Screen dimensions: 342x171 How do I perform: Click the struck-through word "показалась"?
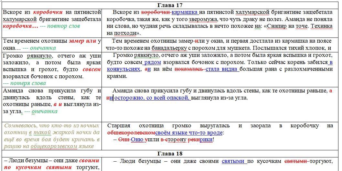pos(188,69)
